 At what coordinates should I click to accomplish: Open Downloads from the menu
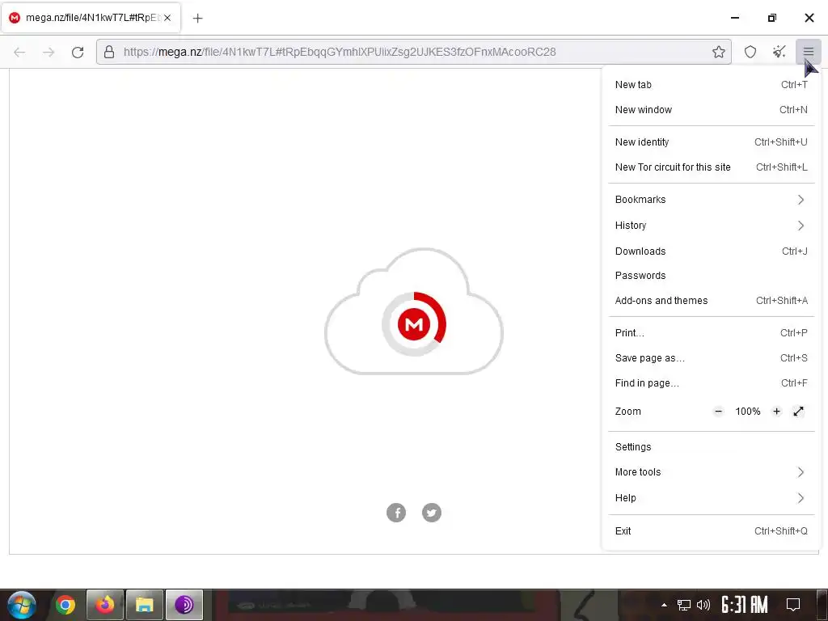(712, 251)
